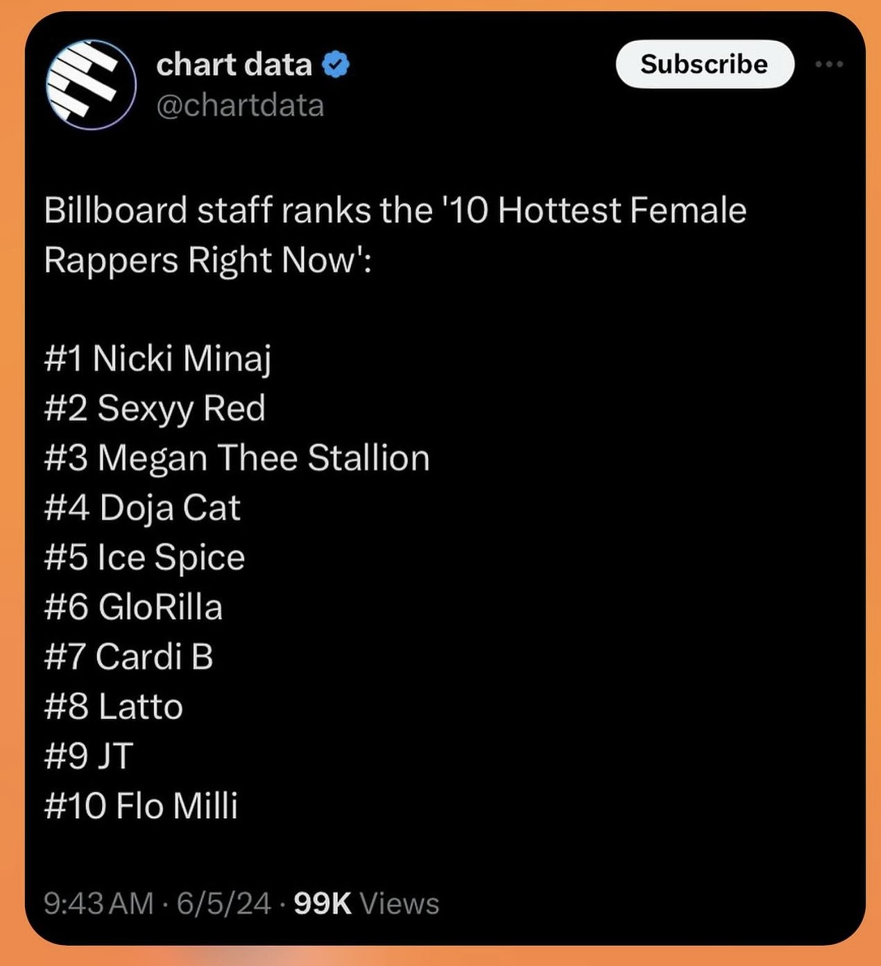Click the "#8 Latto" entry
This screenshot has width=881, height=966.
[x=113, y=707]
